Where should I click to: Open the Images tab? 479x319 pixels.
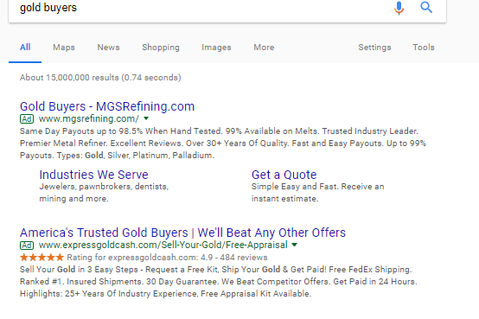pos(216,48)
